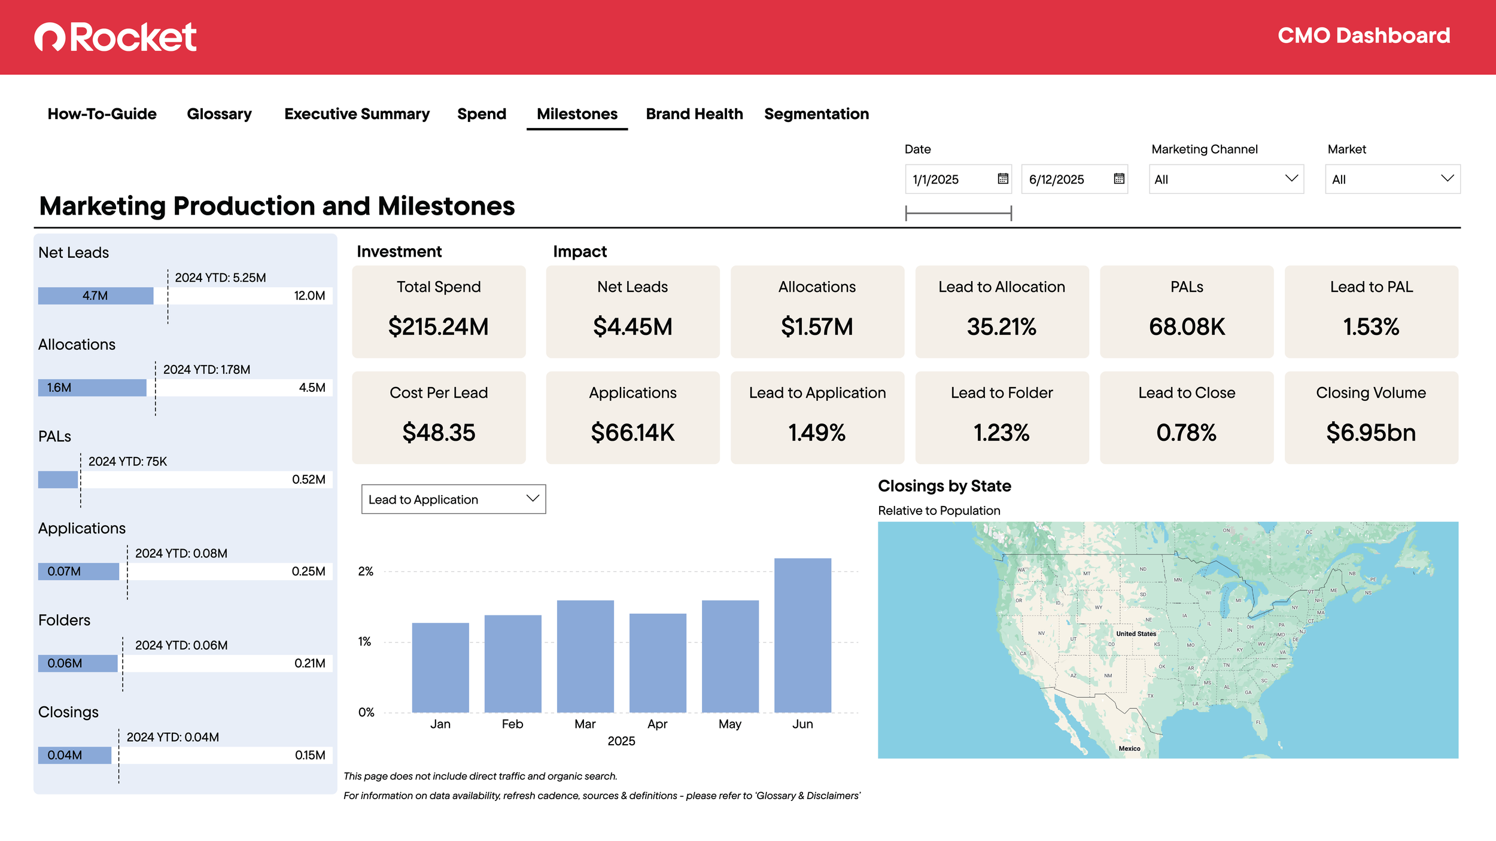Click the Closing Volume KPI card
1496x841 pixels.
tap(1370, 418)
